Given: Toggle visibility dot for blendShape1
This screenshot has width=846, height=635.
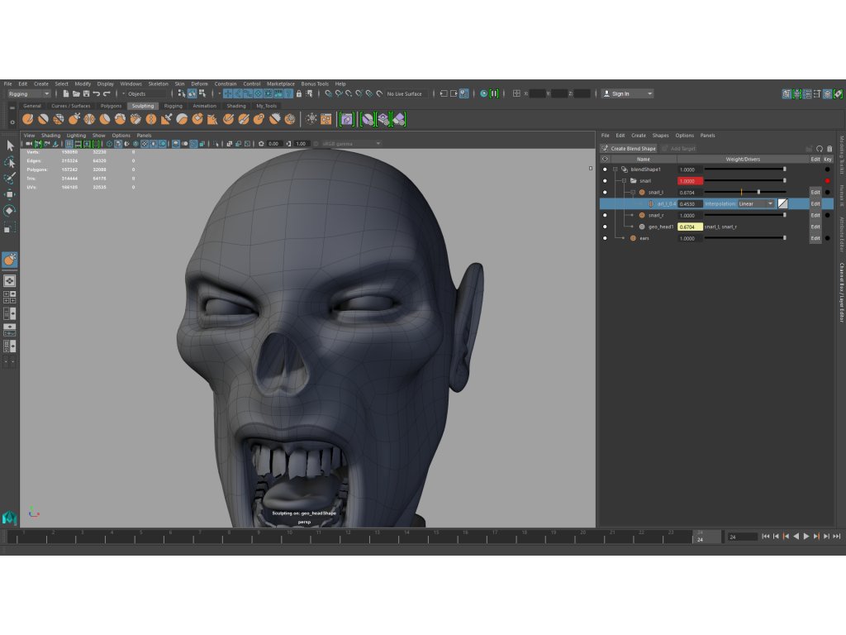Looking at the screenshot, I should (605, 169).
